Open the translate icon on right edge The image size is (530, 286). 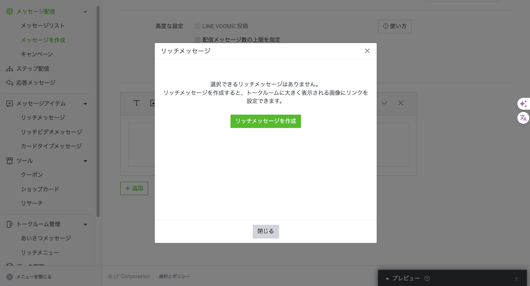coord(523,118)
